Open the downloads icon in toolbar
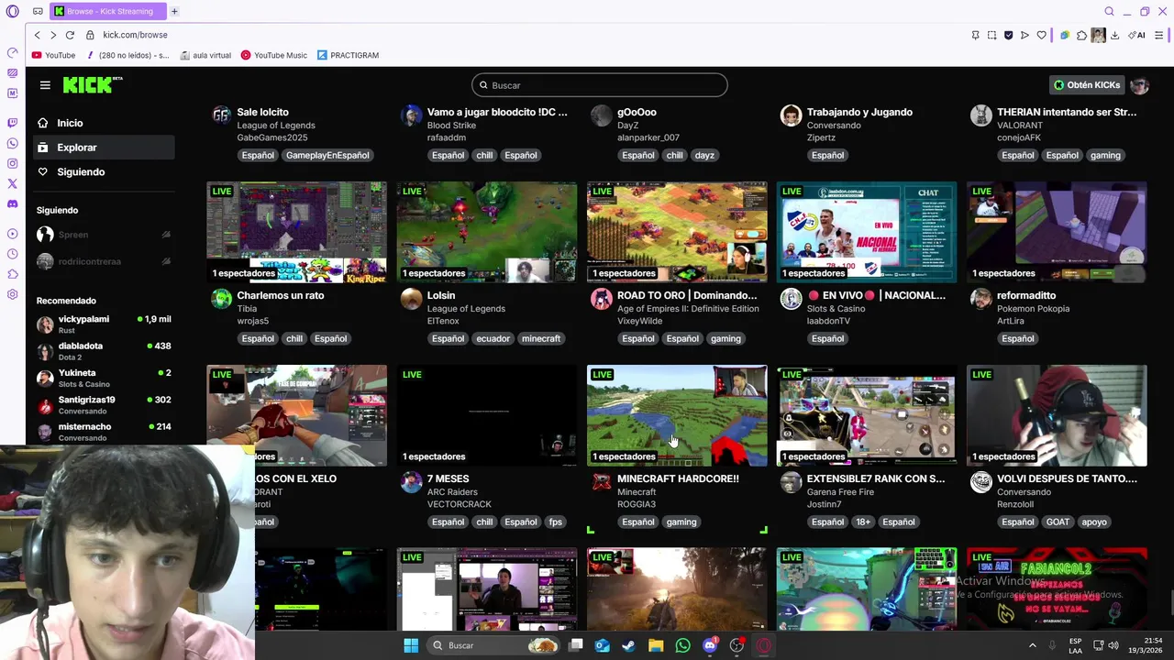Screen dimensions: 1174x660 click(x=1114, y=35)
